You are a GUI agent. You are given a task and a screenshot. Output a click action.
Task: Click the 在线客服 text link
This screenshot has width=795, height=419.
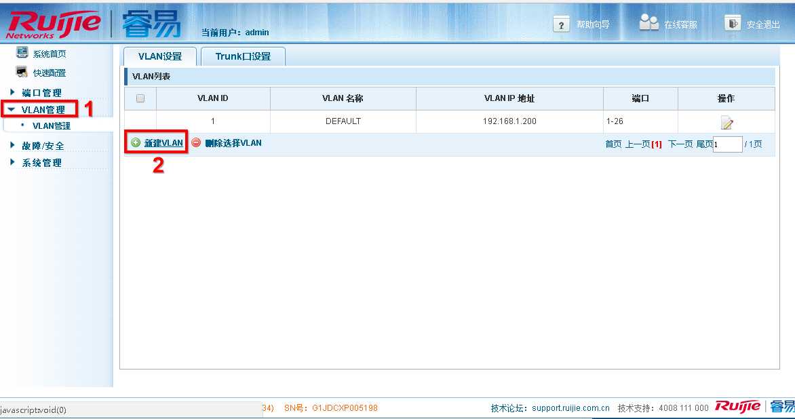click(680, 24)
